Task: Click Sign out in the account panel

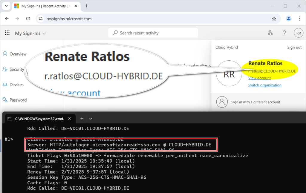Action: tap(294, 48)
